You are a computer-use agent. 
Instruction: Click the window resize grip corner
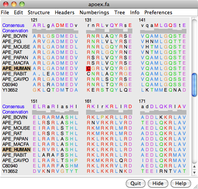pos(195,187)
